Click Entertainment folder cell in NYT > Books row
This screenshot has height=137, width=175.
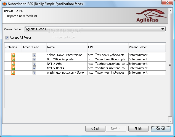tap(147, 68)
